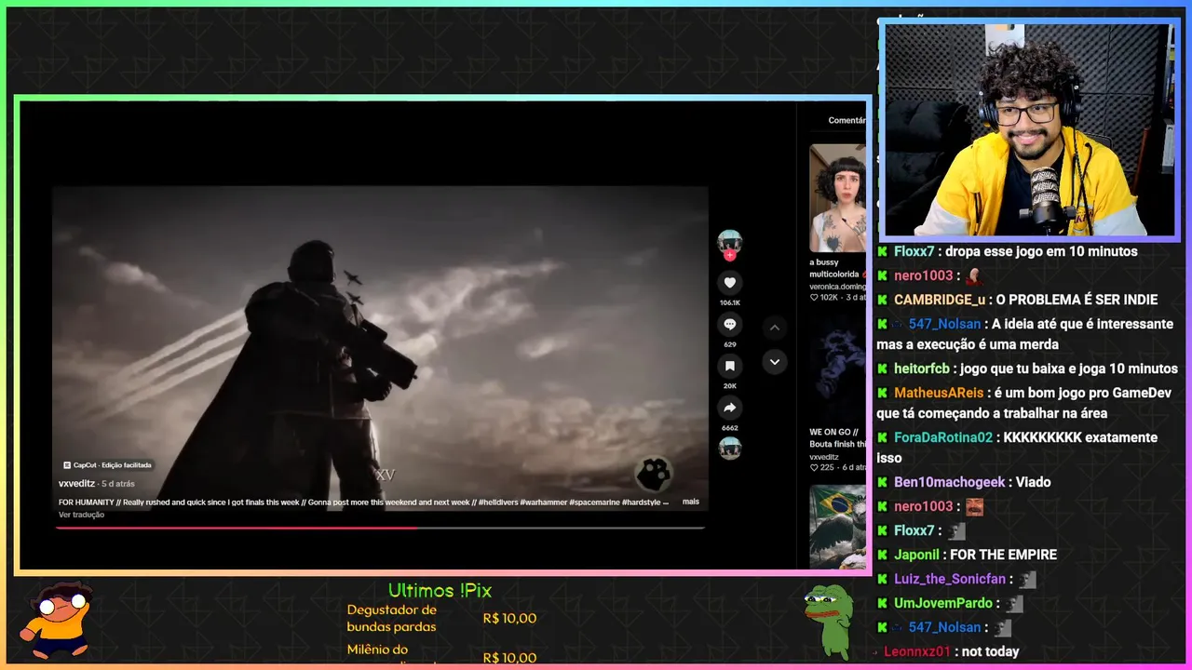The image size is (1192, 670).
Task: Open the Brazil flag eagle video thumbnail
Action: [837, 526]
